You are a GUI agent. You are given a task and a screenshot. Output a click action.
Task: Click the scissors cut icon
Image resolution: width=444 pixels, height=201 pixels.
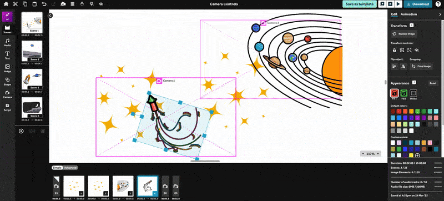16,4
